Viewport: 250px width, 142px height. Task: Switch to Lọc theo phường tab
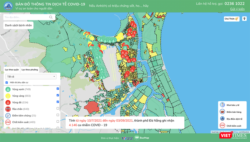(x=30, y=69)
